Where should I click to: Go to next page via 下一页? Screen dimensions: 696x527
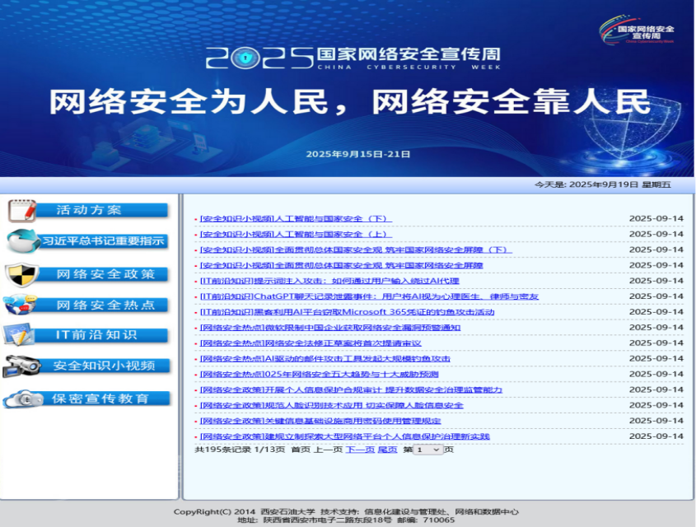pyautogui.click(x=359, y=450)
